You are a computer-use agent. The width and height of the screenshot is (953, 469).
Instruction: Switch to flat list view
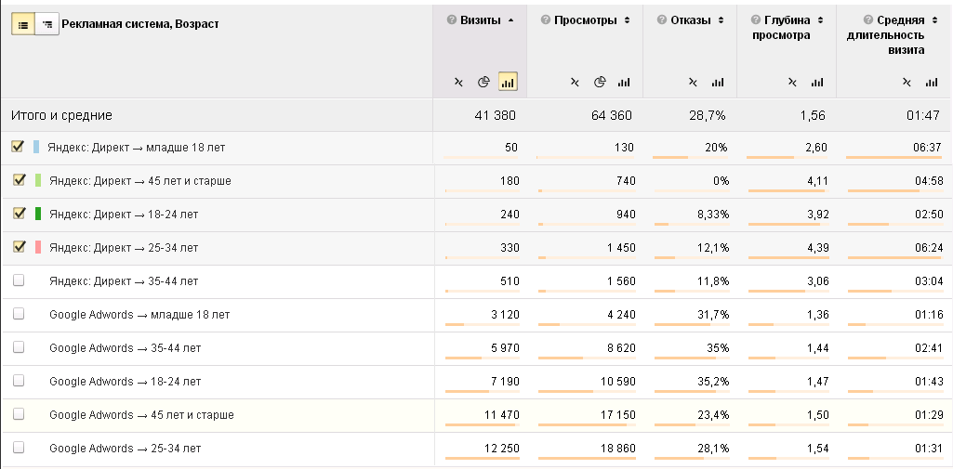click(x=23, y=25)
